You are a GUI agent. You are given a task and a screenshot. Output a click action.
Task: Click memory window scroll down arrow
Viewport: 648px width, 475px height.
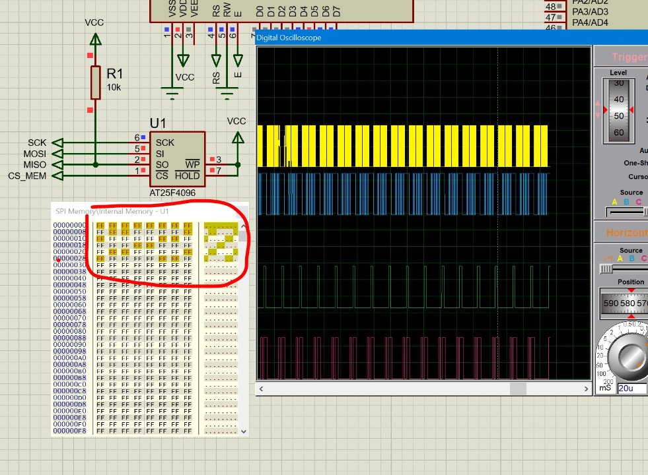tap(244, 431)
